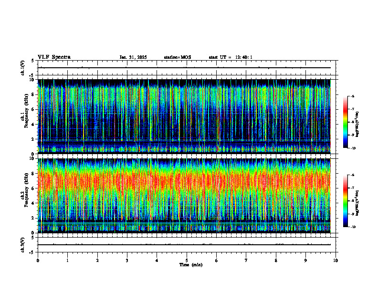Viewport: 378px width, 292px height.
Task: Click the "-6" label on ch.2 color scale
Action: coord(352,175)
